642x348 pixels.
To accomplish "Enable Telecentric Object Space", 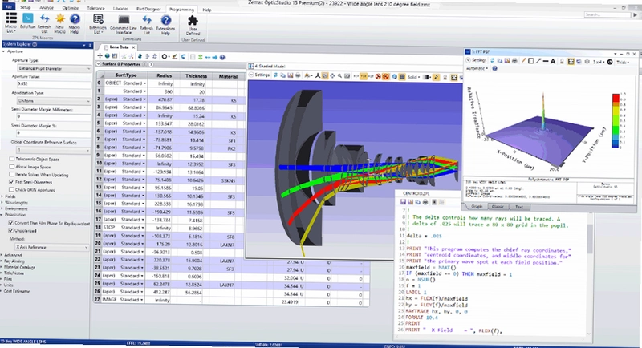I will click(x=12, y=159).
